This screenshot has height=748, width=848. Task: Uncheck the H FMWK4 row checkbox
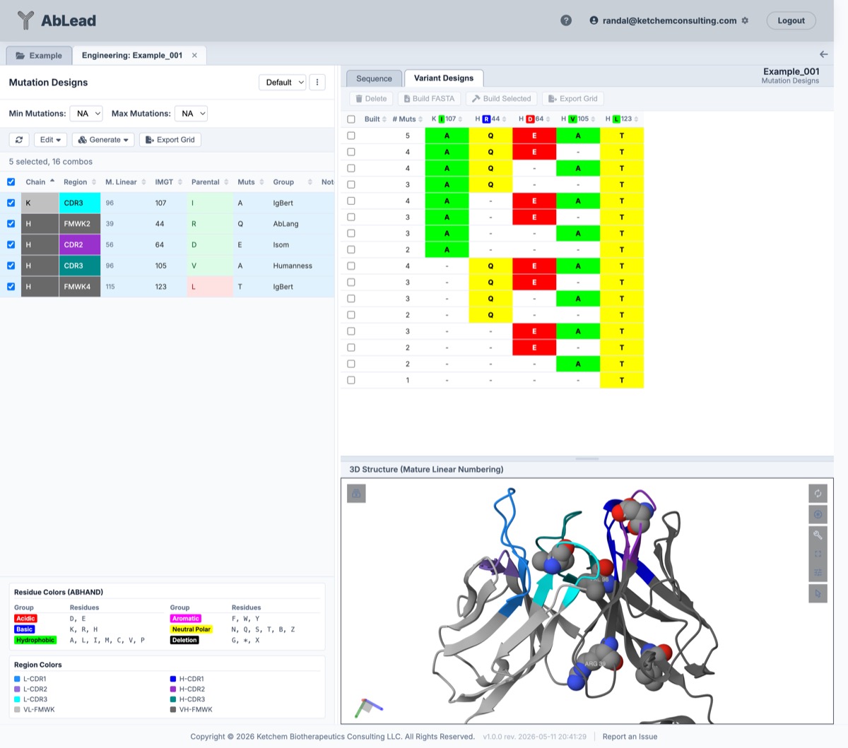click(11, 287)
